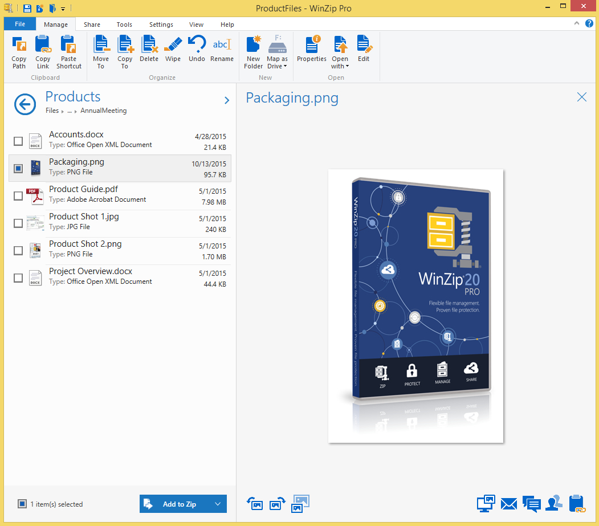599x526 pixels.
Task: Click the Add to Zip button
Action: (x=173, y=504)
